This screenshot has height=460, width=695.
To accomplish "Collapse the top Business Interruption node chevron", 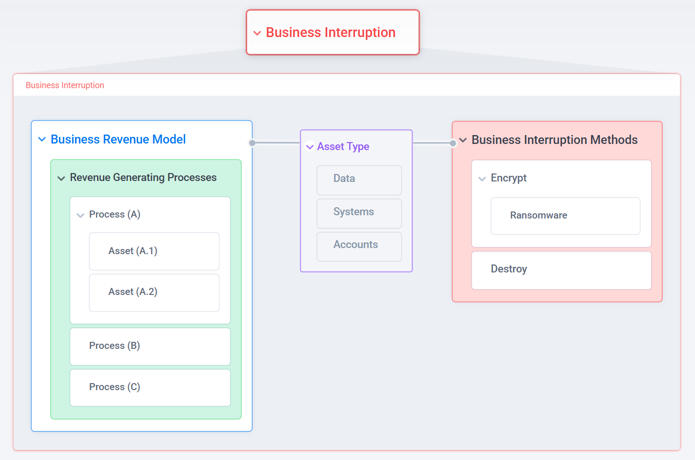I will pyautogui.click(x=257, y=33).
